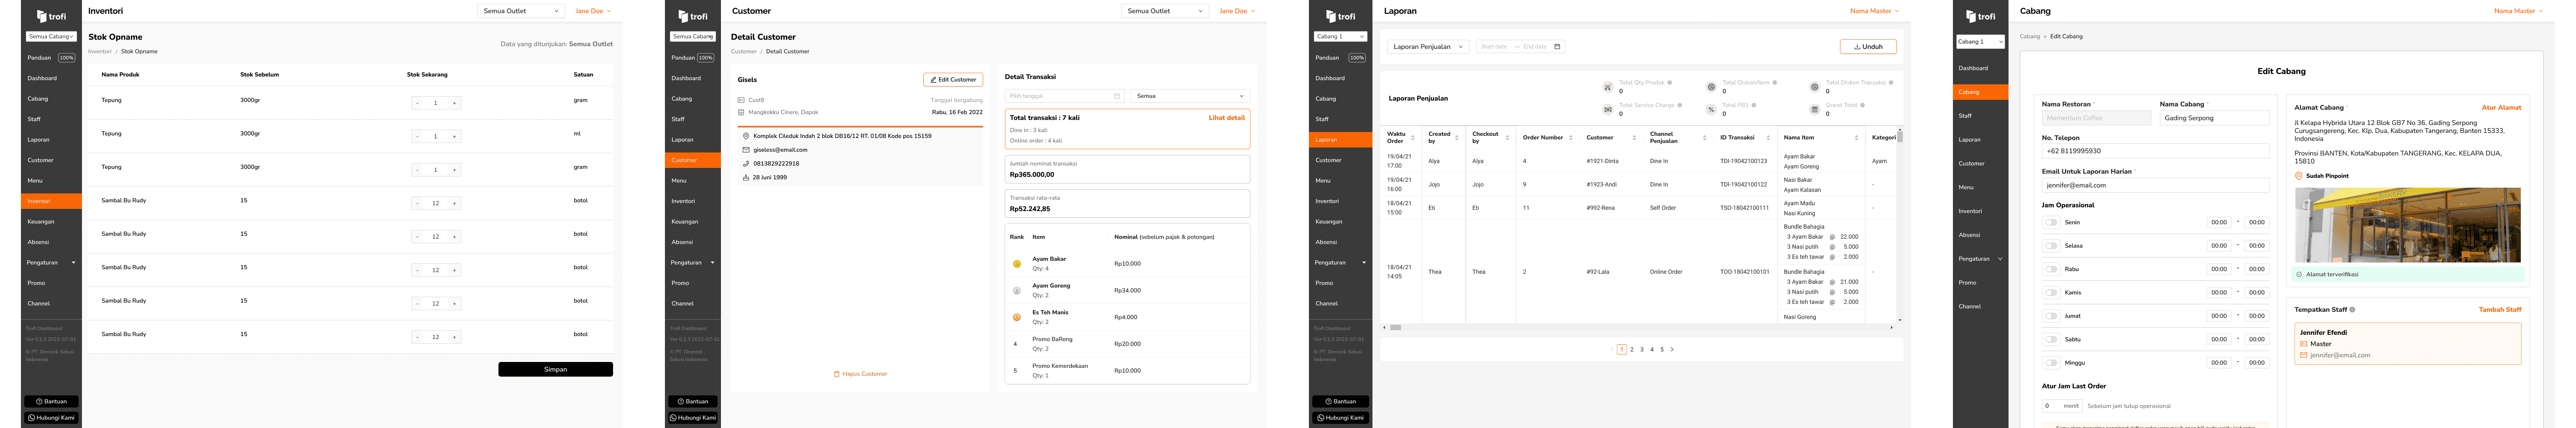Viewport: 2576px width, 428px height.
Task: Toggle Minggu operational day switch
Action: coord(2051,363)
